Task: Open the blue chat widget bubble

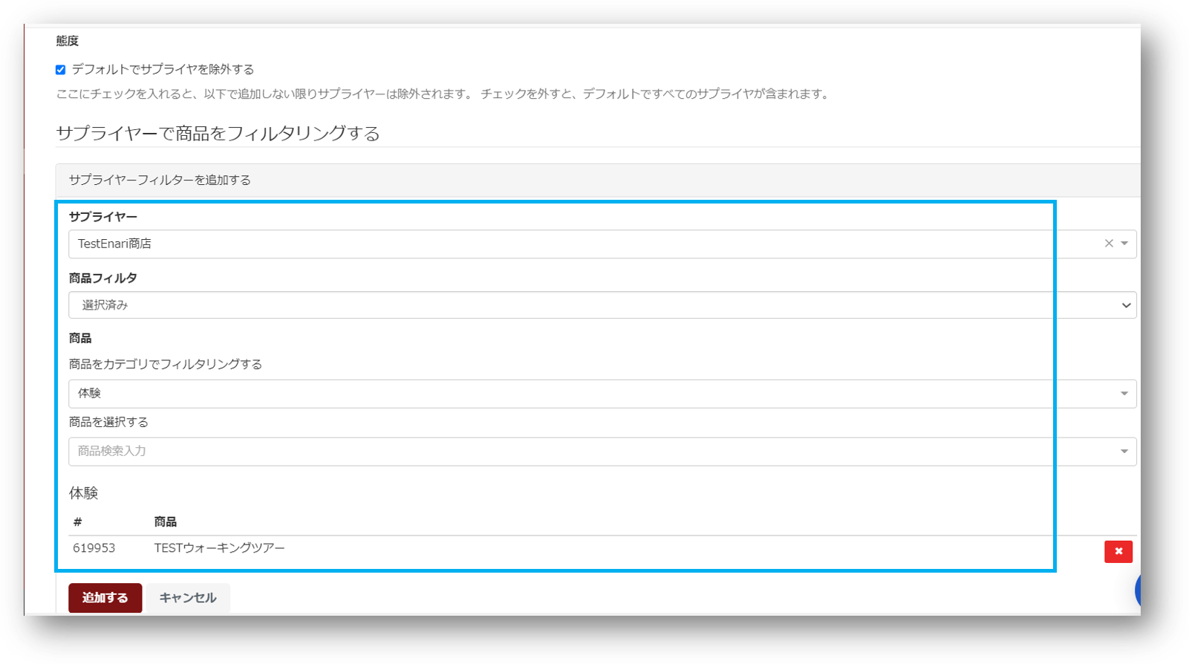Action: [1138, 590]
